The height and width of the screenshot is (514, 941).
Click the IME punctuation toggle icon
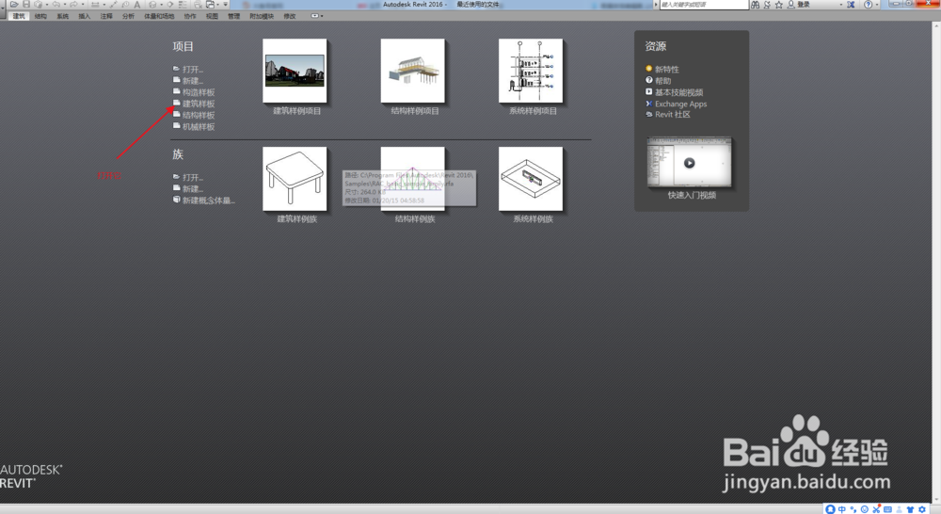[x=853, y=510]
